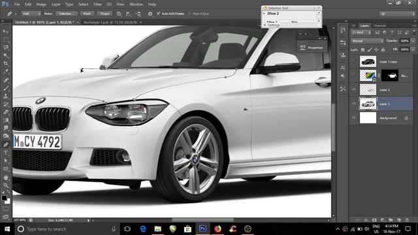
Task: Click the Shape button
Action: coord(104,14)
